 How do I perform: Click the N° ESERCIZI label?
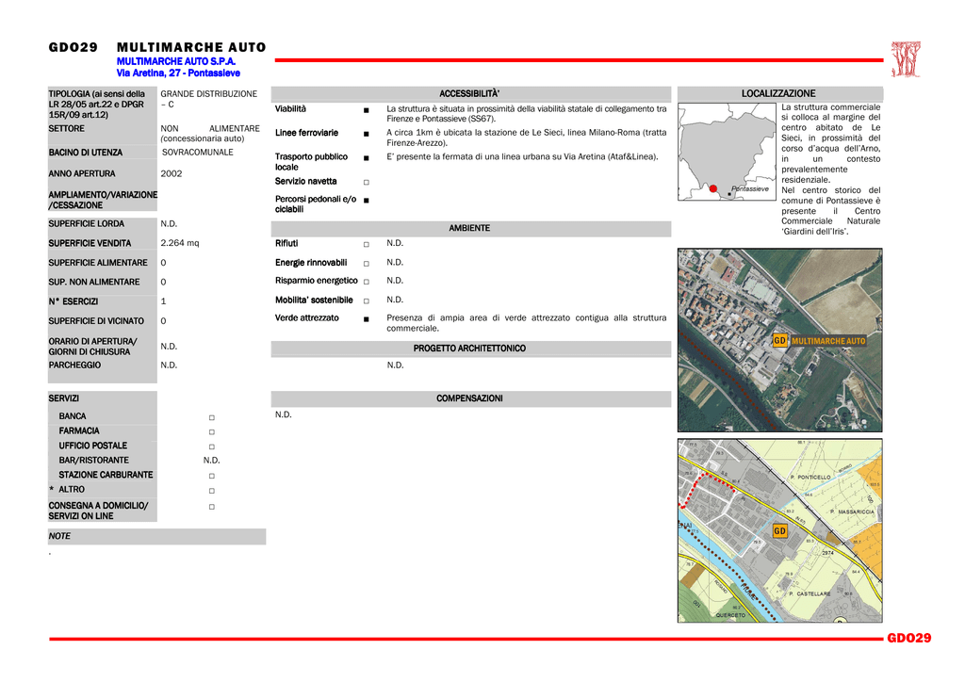[74, 302]
